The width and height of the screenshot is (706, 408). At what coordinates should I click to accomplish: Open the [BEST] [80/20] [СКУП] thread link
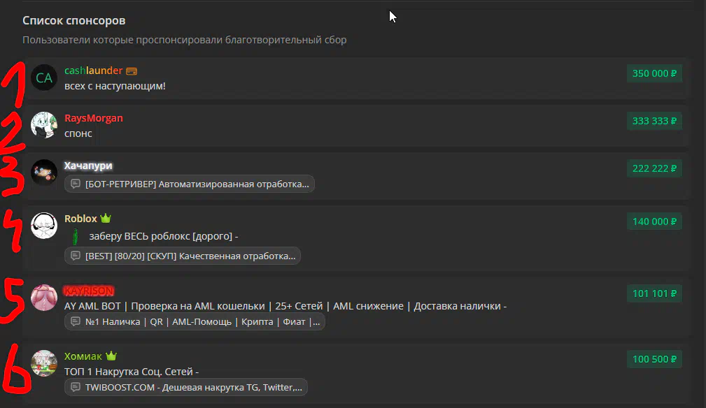point(190,256)
